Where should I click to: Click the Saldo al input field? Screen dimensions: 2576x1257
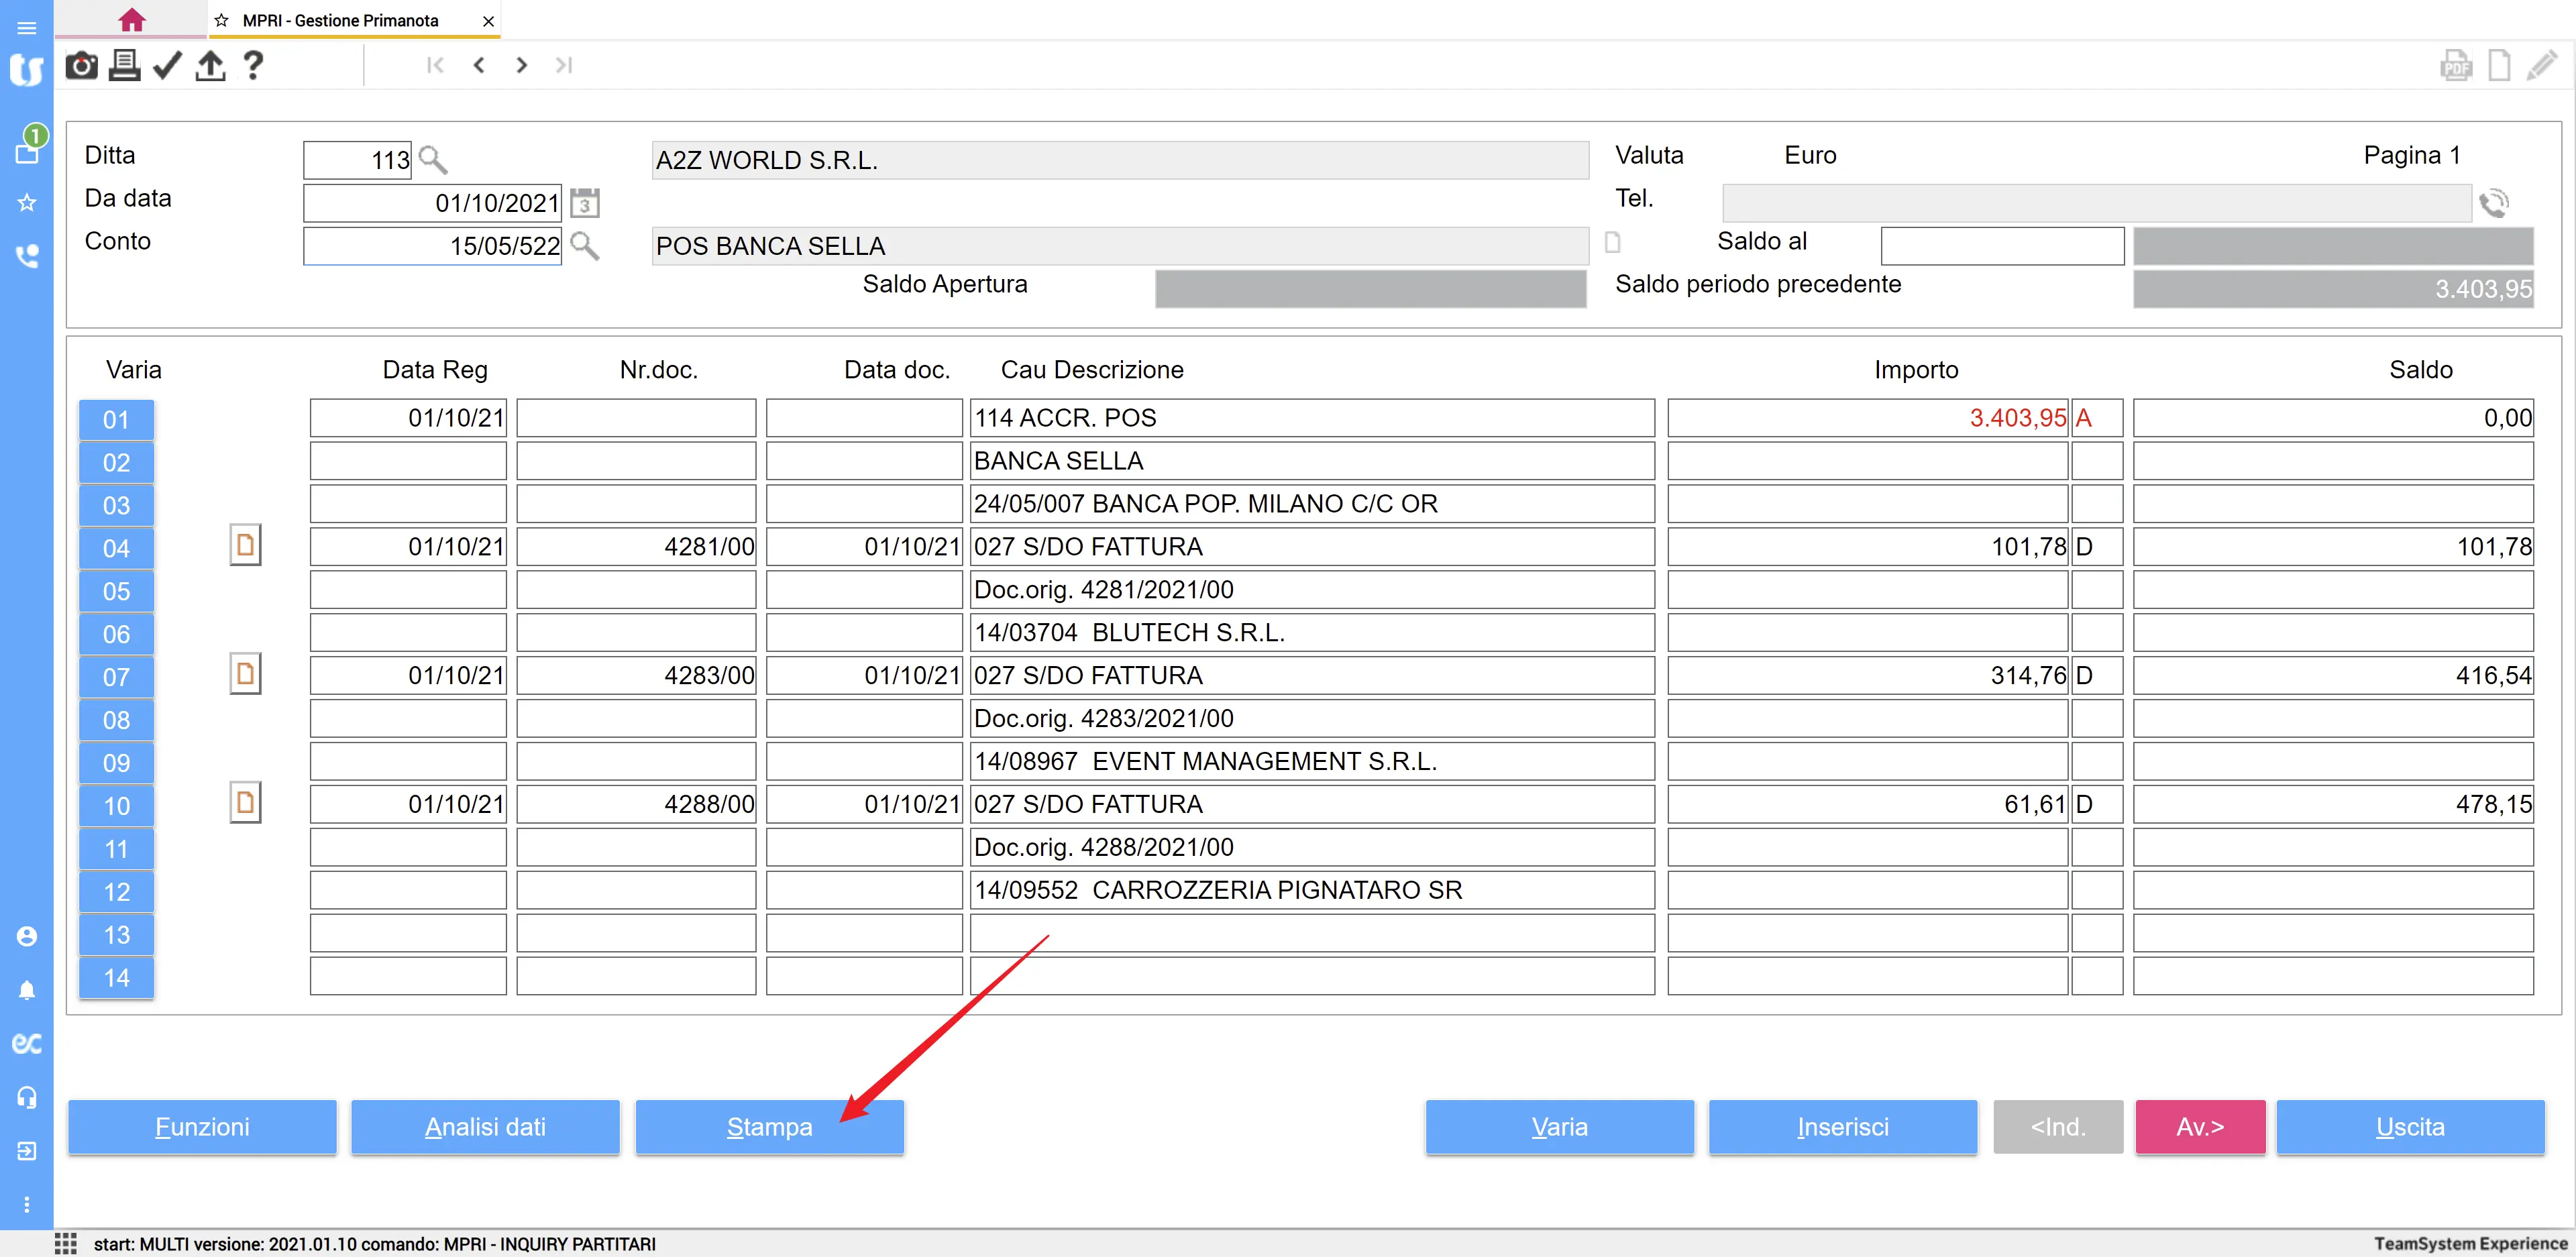[2002, 246]
